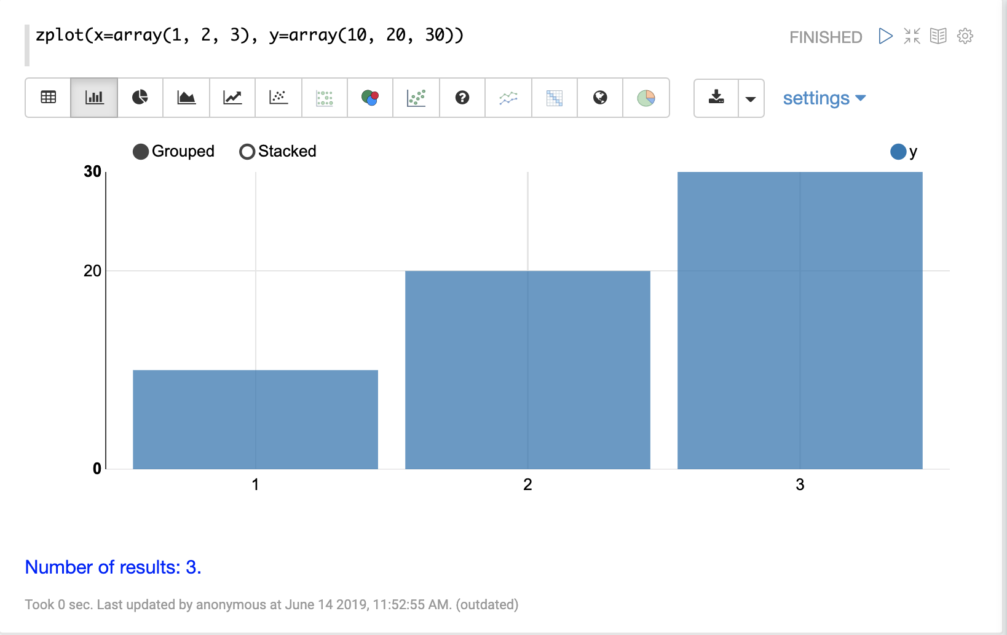Switch to table view icon
Screen dimensions: 1007x635
(x=48, y=98)
